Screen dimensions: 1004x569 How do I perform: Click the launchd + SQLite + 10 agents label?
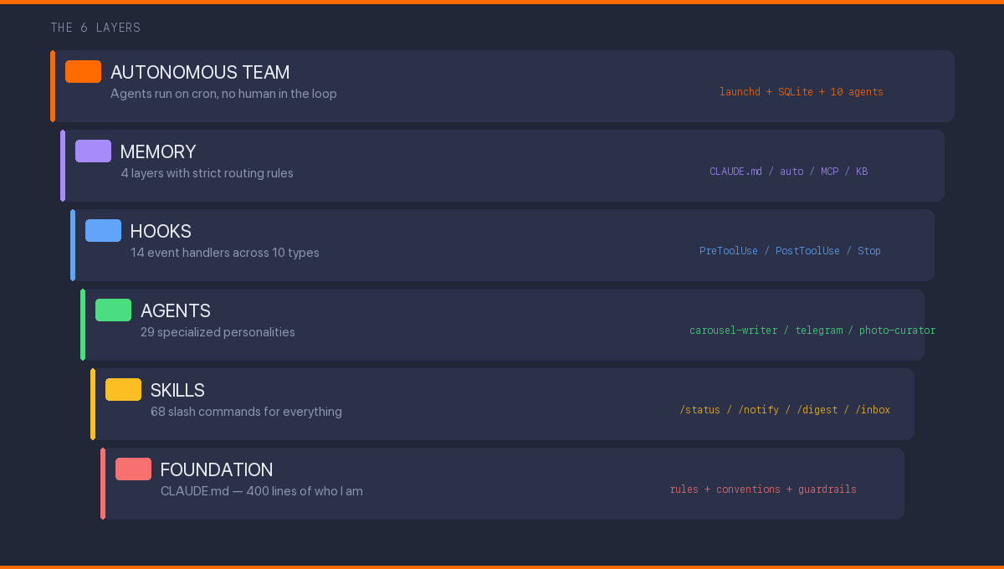coord(800,91)
